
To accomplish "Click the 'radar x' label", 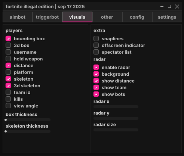I will click(101, 102).
